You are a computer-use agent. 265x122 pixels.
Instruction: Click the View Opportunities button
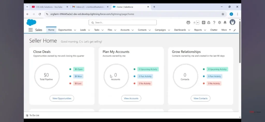tap(62, 98)
